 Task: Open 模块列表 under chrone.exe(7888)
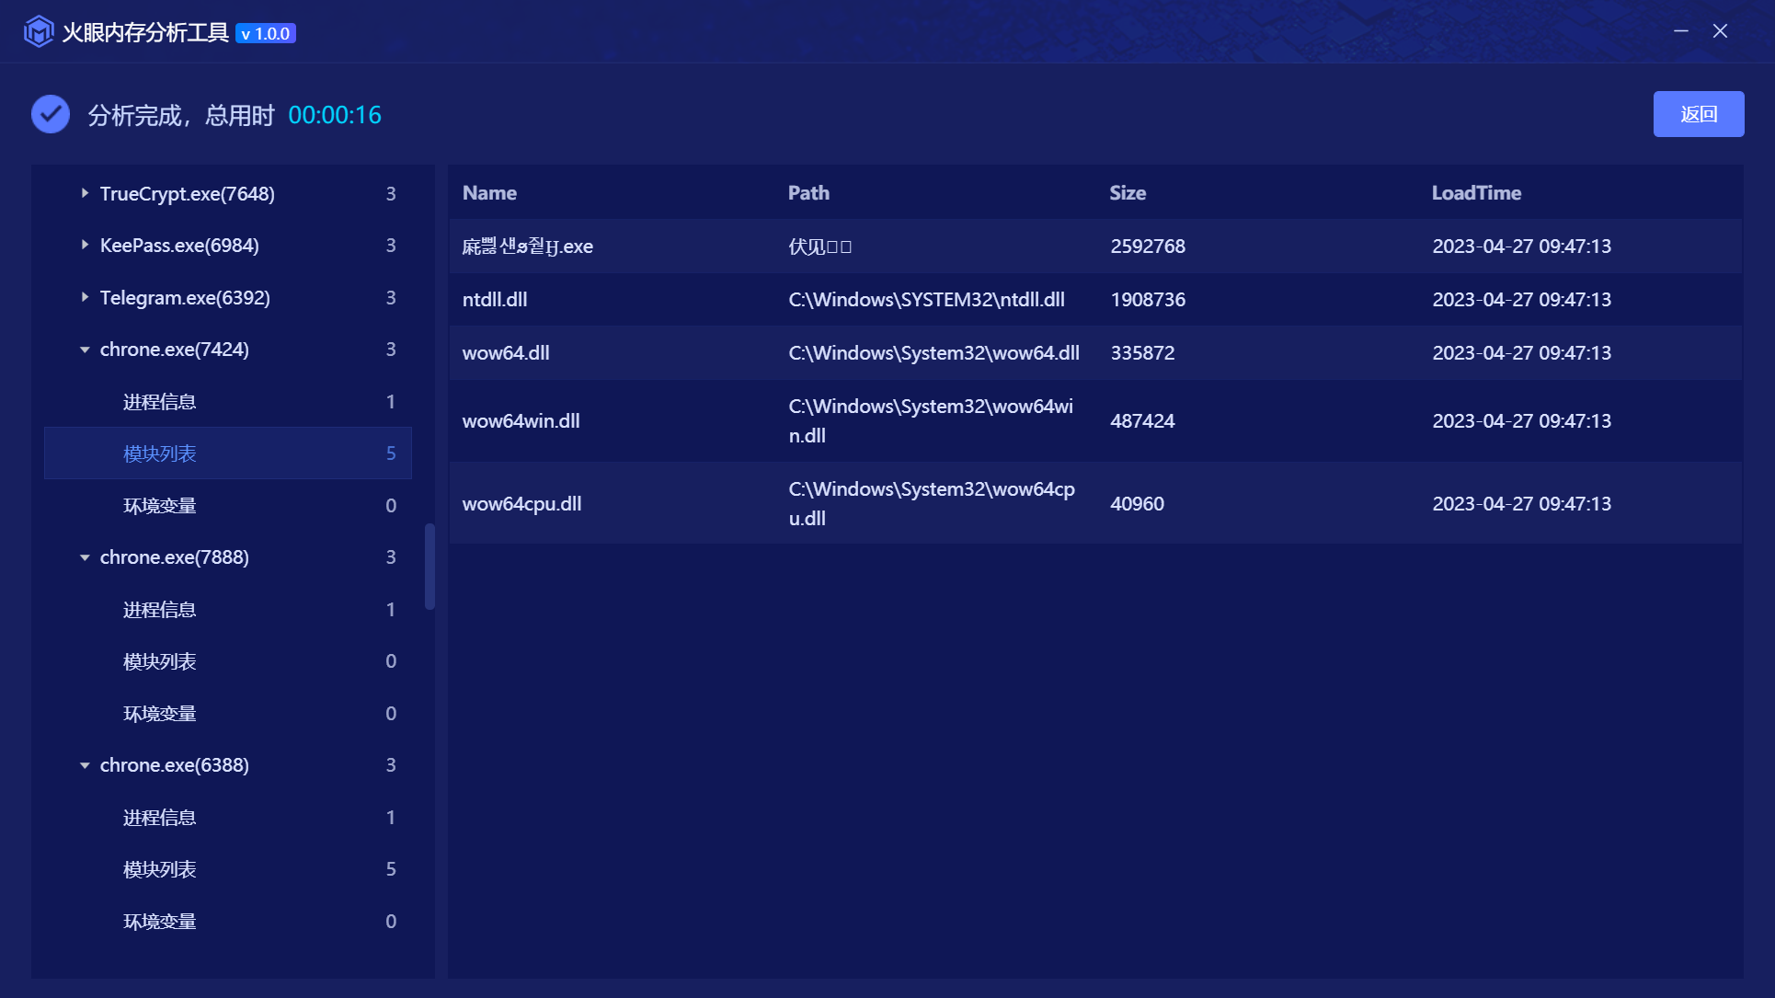[x=160, y=661]
